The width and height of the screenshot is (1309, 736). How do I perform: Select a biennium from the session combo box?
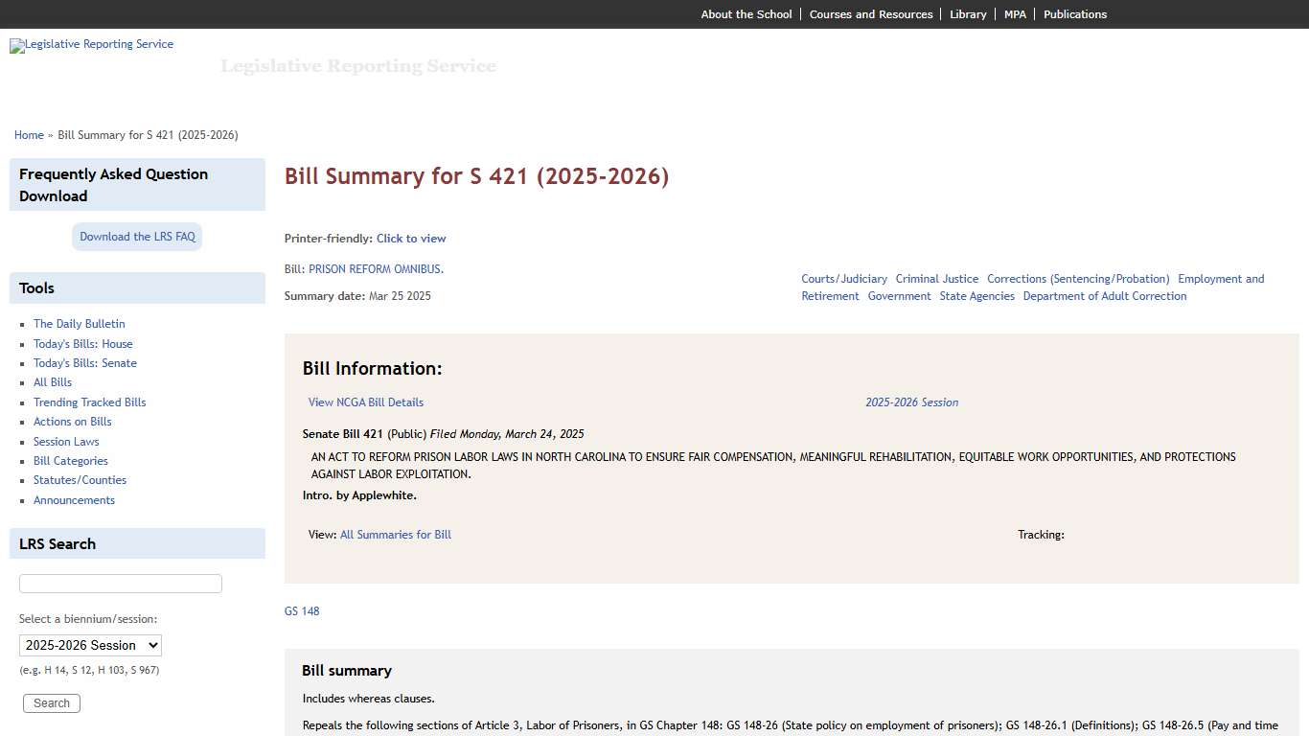click(x=89, y=645)
